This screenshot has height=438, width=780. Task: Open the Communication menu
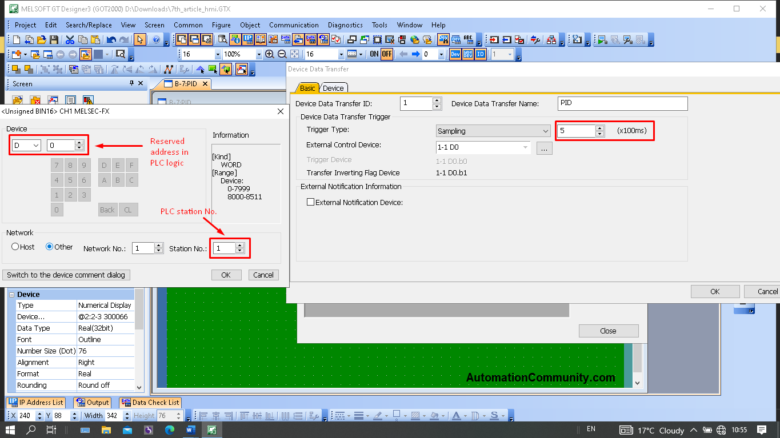pos(294,25)
